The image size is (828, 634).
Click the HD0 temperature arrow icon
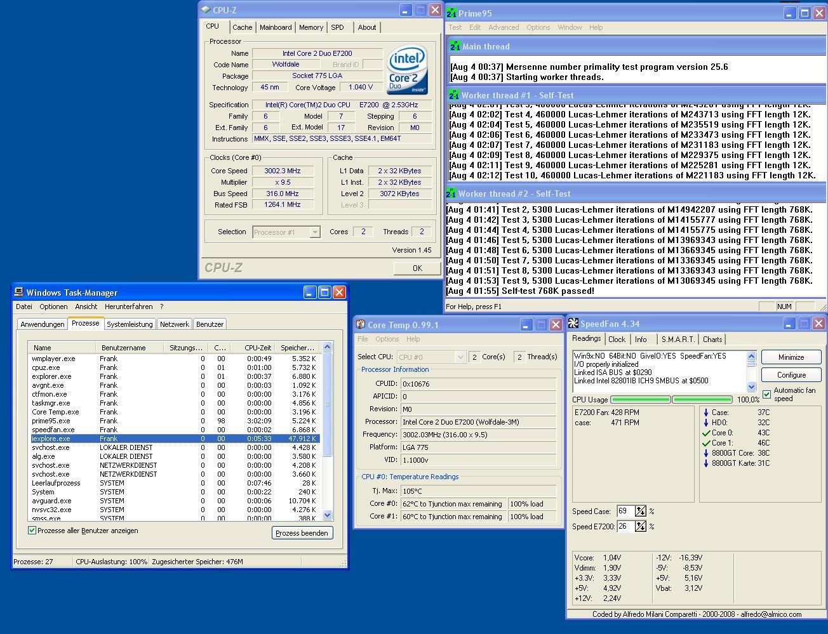pos(705,423)
